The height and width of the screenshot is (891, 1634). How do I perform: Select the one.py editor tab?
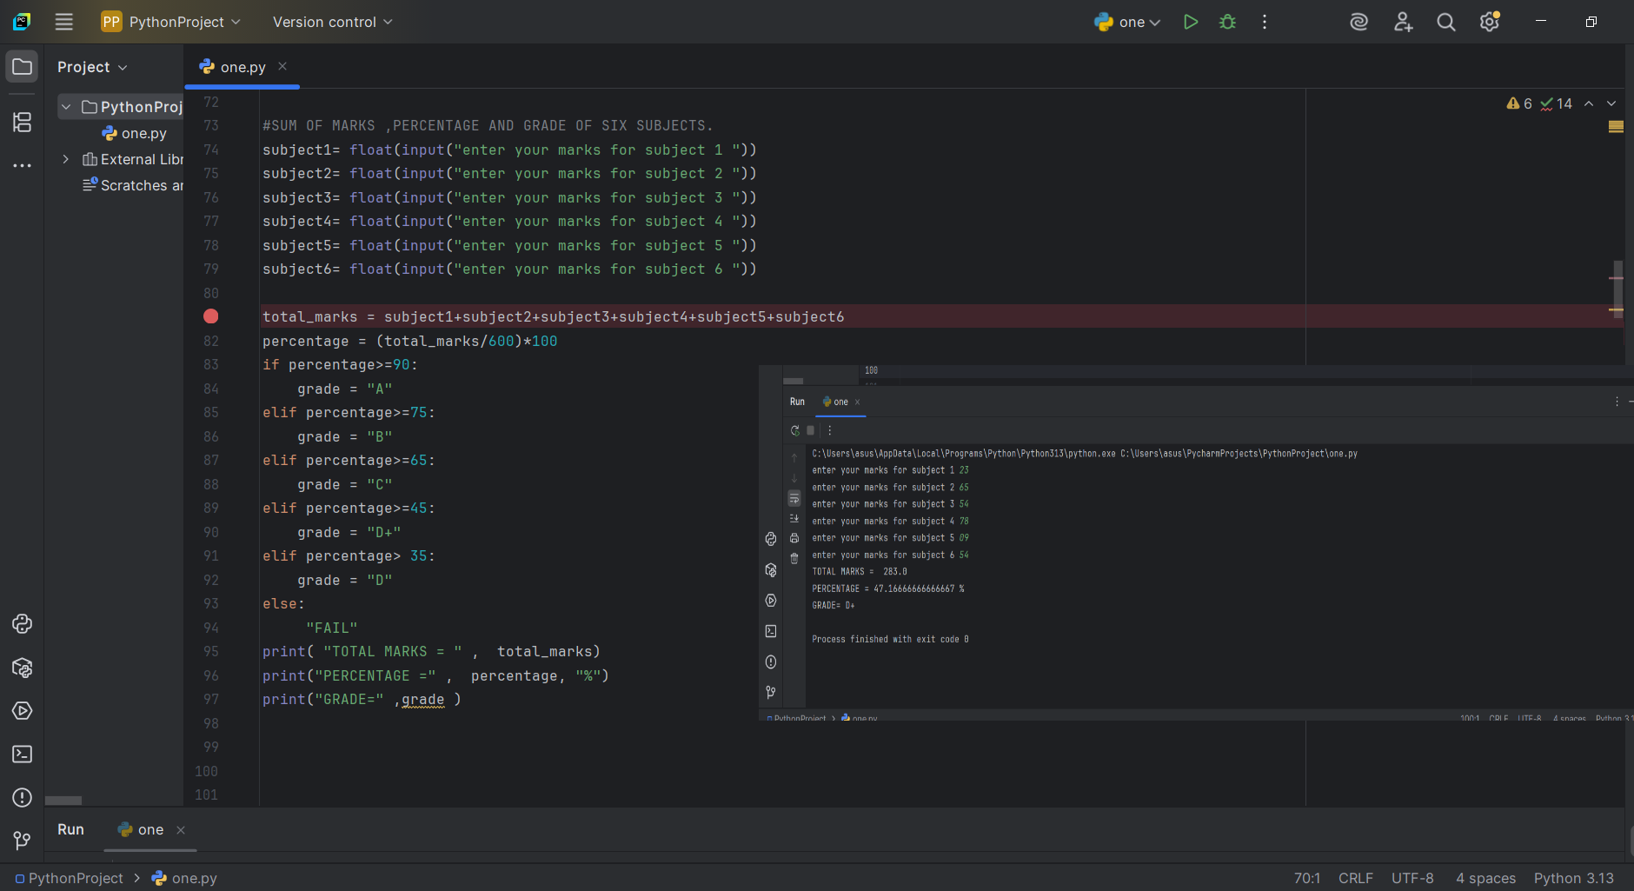click(242, 67)
